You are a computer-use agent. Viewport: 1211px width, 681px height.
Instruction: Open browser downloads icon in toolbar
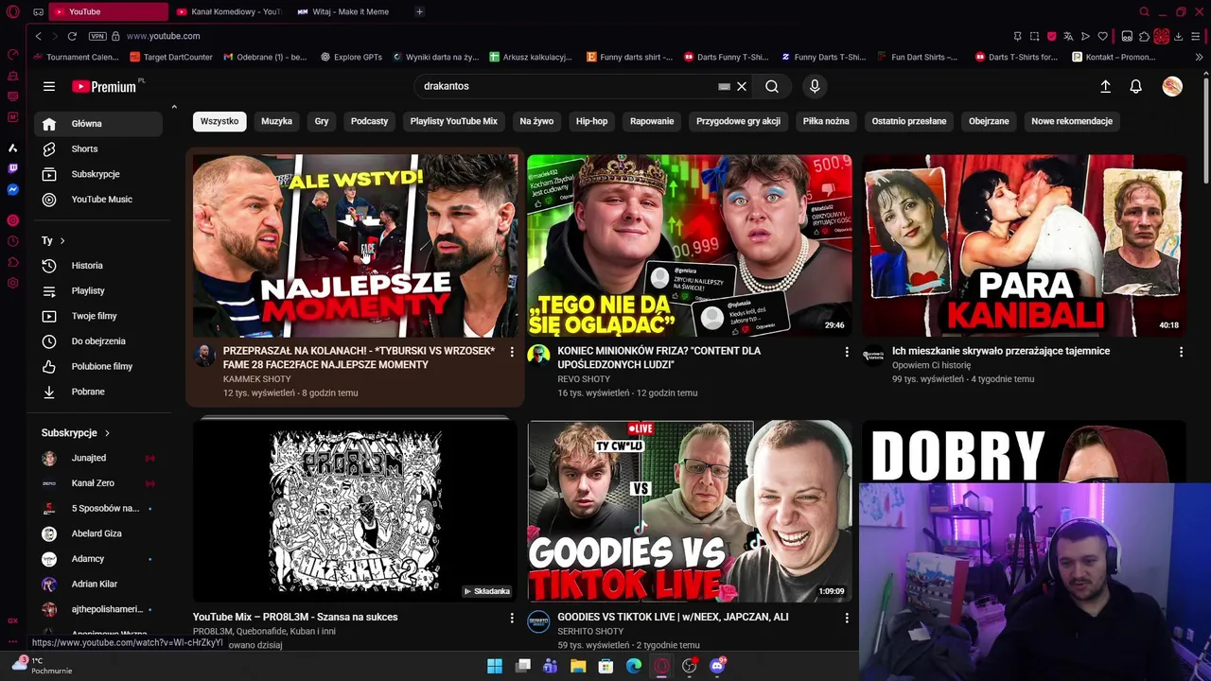[x=1178, y=36]
